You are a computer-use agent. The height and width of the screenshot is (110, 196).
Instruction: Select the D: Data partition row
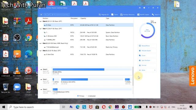click(x=88, y=25)
